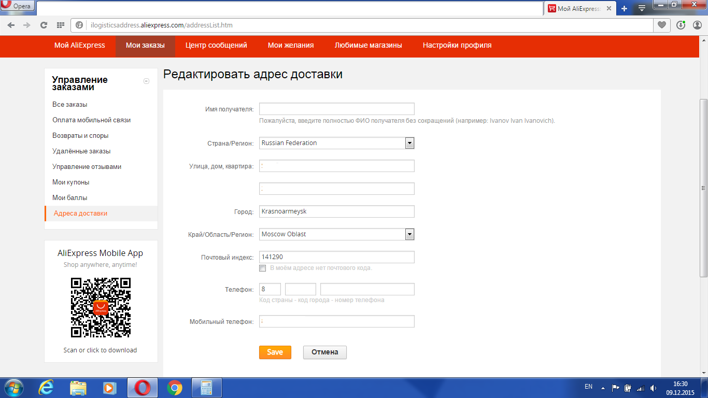Click the volume speaker tray icon
Image resolution: width=708 pixels, height=398 pixels.
pyautogui.click(x=653, y=388)
